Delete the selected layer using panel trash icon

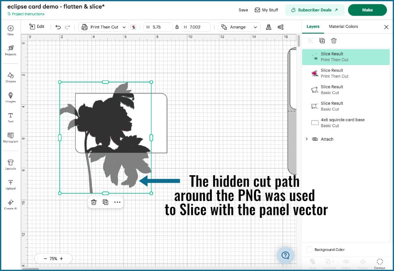click(x=334, y=41)
